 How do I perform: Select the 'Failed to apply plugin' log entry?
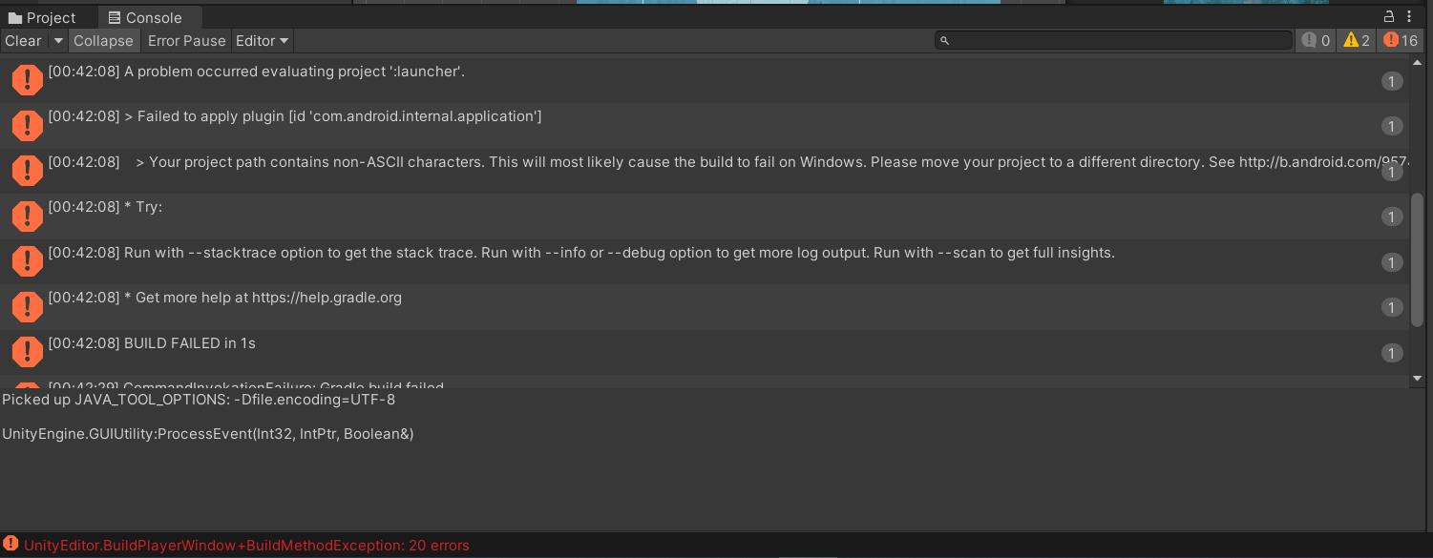(x=705, y=126)
